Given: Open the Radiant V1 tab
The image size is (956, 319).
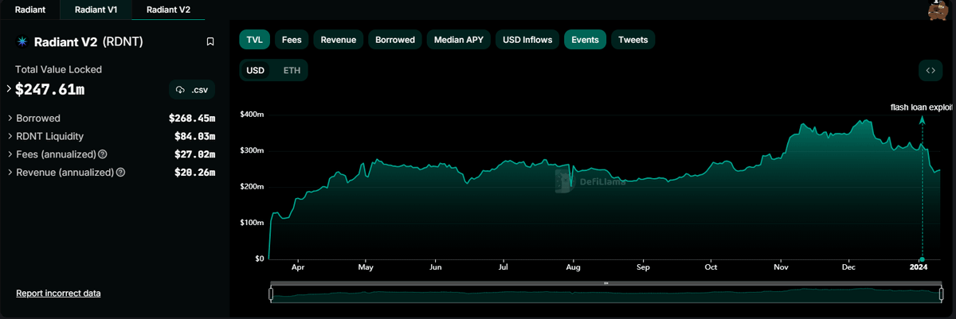Looking at the screenshot, I should (96, 10).
